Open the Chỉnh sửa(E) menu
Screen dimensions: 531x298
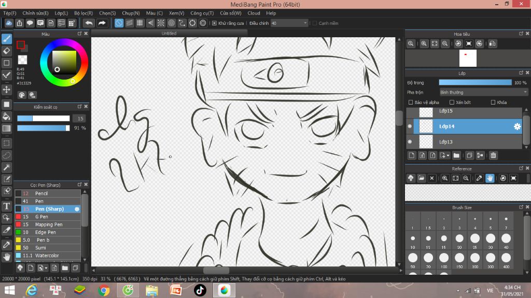click(x=36, y=13)
